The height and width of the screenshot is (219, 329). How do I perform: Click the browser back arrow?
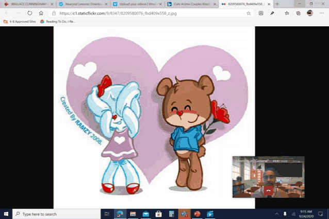[x=7, y=13]
